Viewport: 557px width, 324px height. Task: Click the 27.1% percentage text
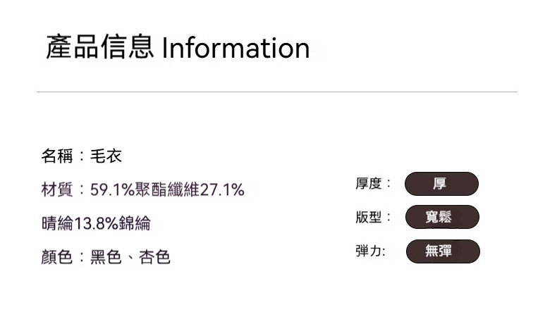pyautogui.click(x=222, y=189)
